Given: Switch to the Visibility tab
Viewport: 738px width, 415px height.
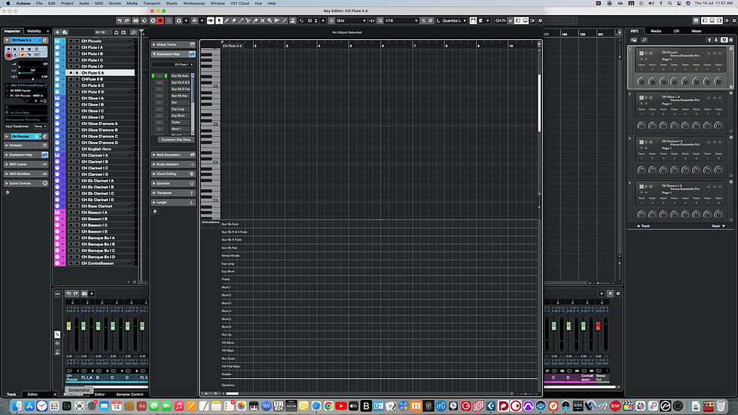Looking at the screenshot, I should coord(34,31).
